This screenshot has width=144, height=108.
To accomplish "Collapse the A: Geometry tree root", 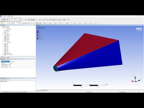I will [x=1, y=26].
